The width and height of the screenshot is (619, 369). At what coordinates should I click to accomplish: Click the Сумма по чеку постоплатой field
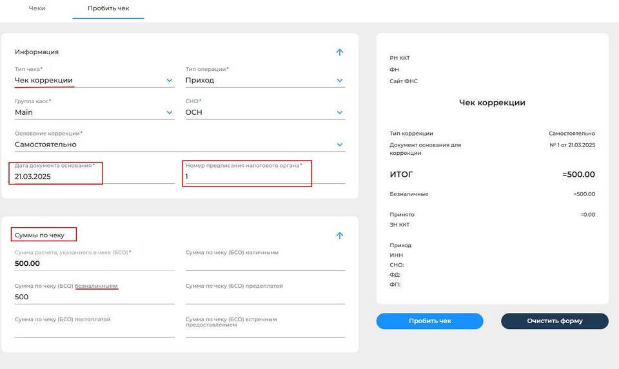point(94,331)
